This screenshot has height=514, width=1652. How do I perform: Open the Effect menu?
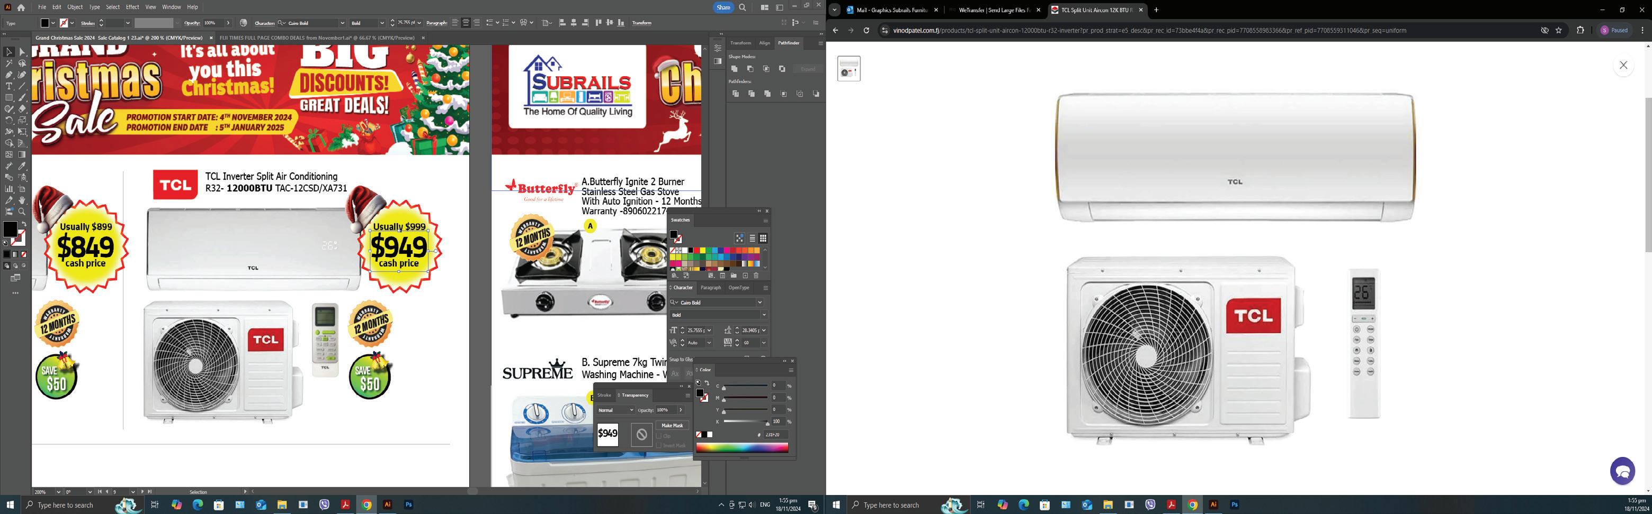pyautogui.click(x=132, y=7)
